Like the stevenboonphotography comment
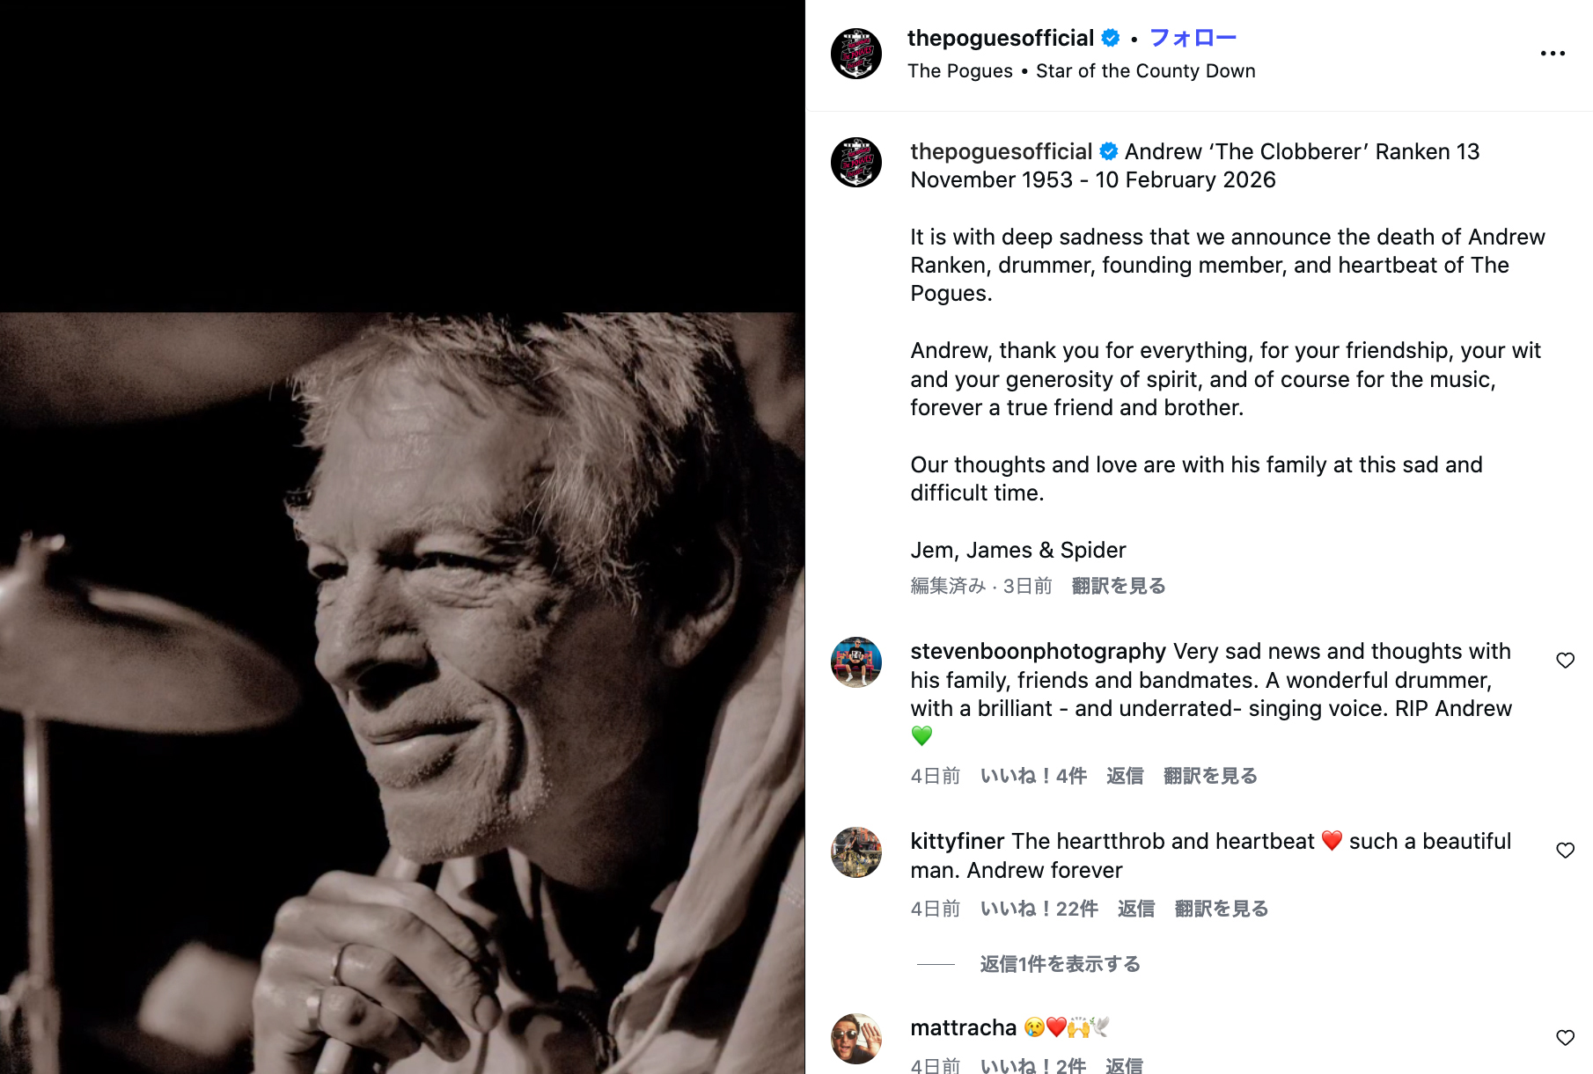Viewport: 1593px width, 1074px height. point(1565,661)
